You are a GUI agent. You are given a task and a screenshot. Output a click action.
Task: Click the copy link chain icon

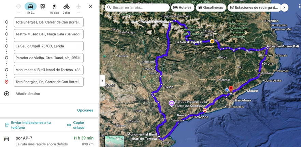[69, 125]
